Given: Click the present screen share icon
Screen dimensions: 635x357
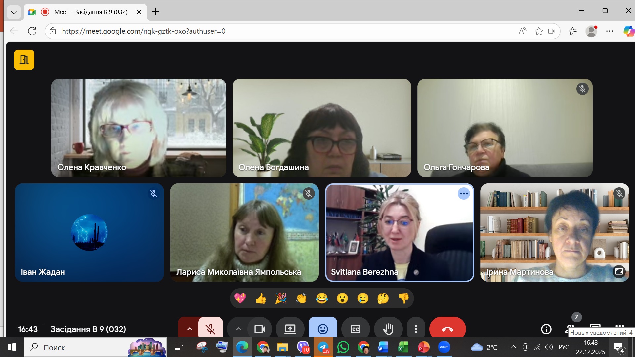Looking at the screenshot, I should (x=290, y=329).
